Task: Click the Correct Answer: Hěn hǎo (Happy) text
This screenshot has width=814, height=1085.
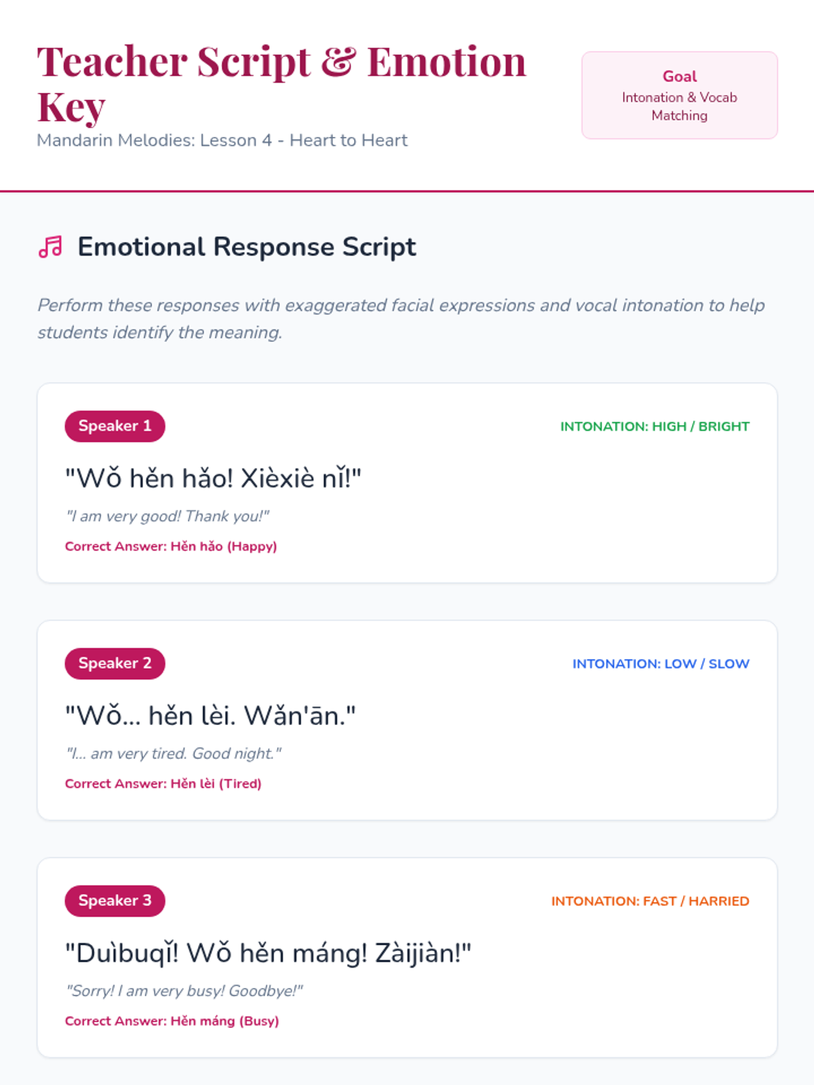Action: 171,547
